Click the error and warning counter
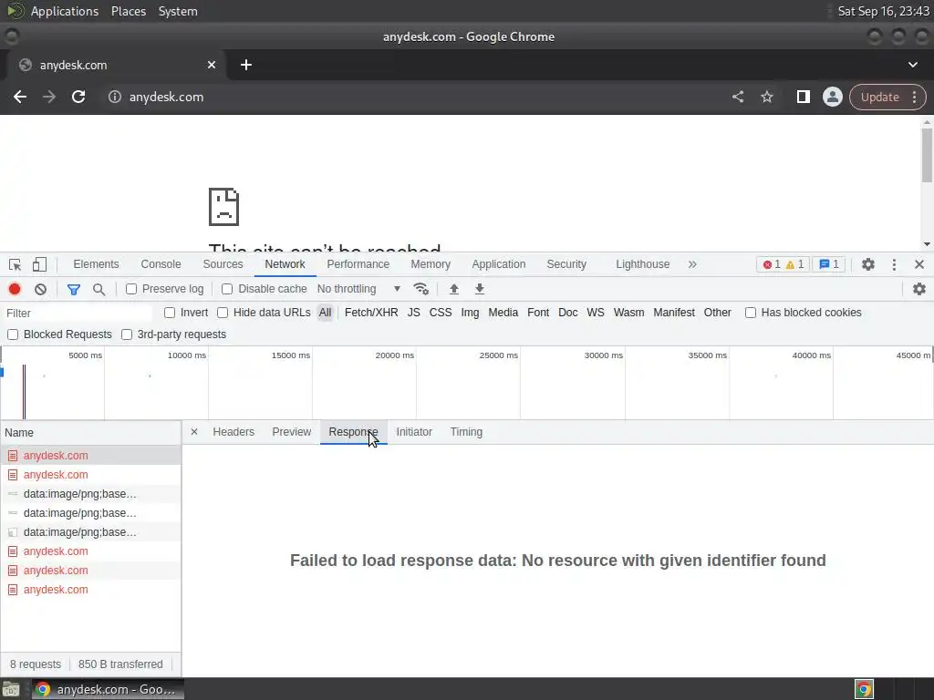Screen dimensions: 934x700 784,264
